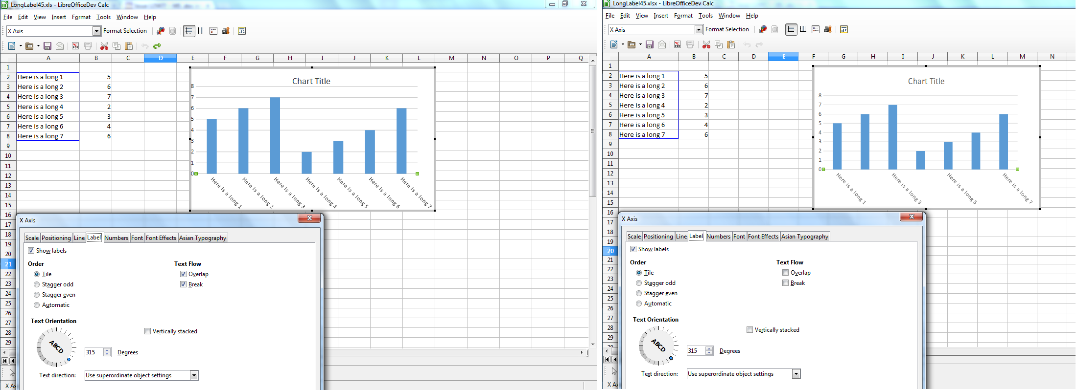Switch to Numbers tab in right dialog
The height and width of the screenshot is (390, 1077).
point(718,237)
